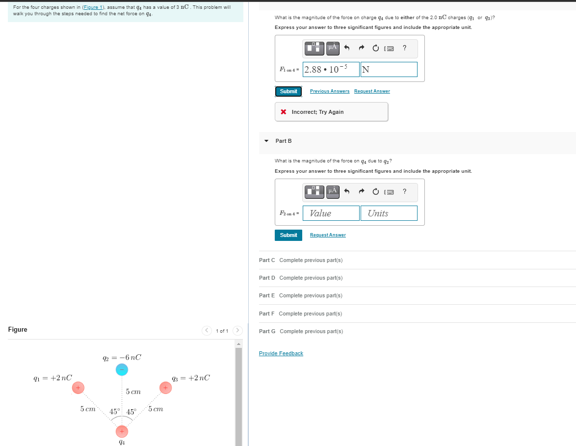
Task: Redo in Part B answer toolbar
Action: pyautogui.click(x=362, y=191)
